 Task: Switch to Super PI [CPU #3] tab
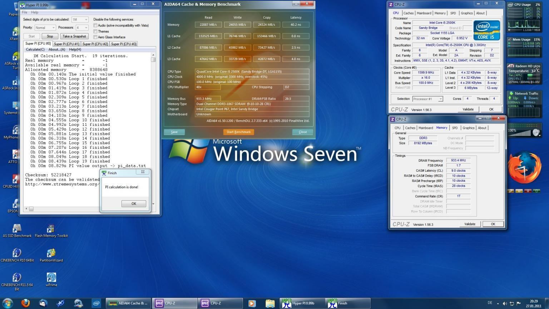click(x=124, y=44)
